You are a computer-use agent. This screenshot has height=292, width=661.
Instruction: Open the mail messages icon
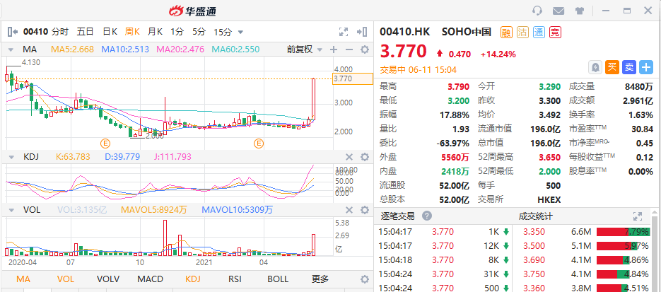tap(558, 11)
